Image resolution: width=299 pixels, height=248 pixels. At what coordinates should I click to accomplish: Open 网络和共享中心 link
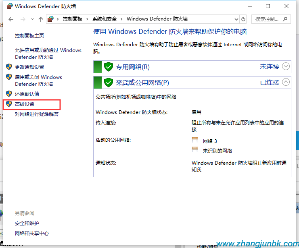click(x=32, y=234)
